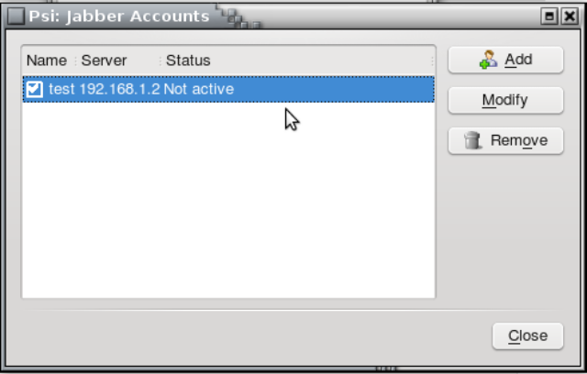This screenshot has height=374, width=587.
Task: Select the 'Not active' status text
Action: [x=199, y=90]
